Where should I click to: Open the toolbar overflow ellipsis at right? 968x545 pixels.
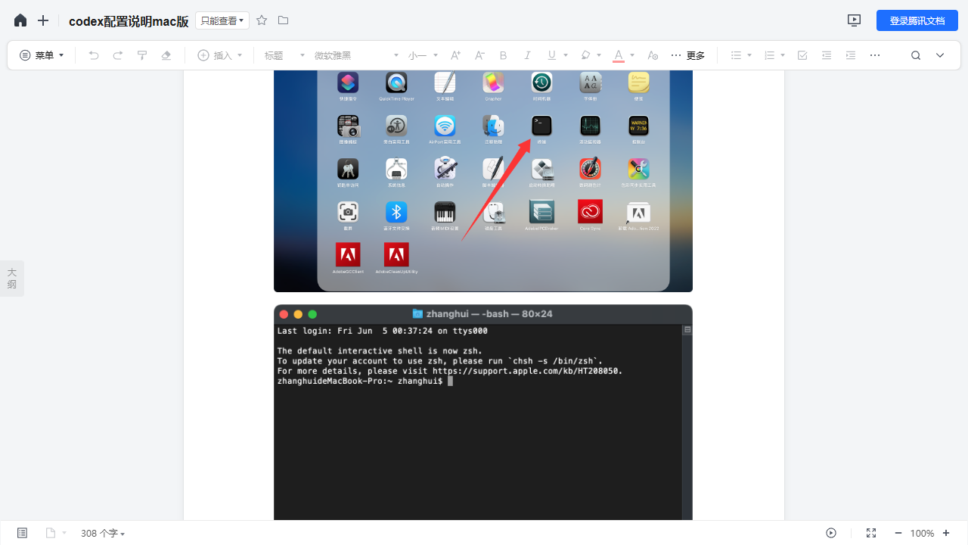coord(875,55)
